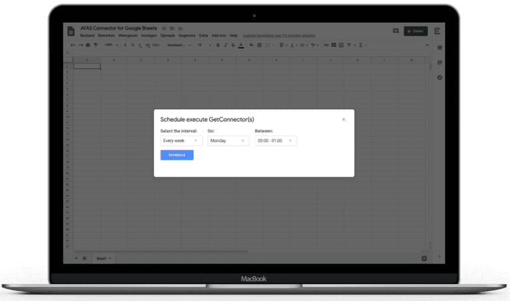Open the Weergeven menu
This screenshot has width=510, height=301.
pos(128,35)
